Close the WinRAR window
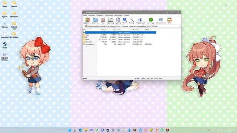237x133 pixels. (x=178, y=12)
